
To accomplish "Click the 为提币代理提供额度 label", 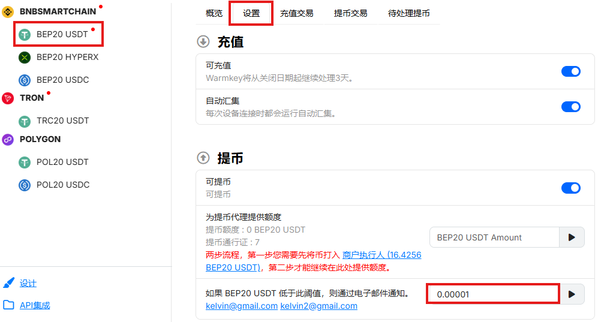I will [x=244, y=217].
